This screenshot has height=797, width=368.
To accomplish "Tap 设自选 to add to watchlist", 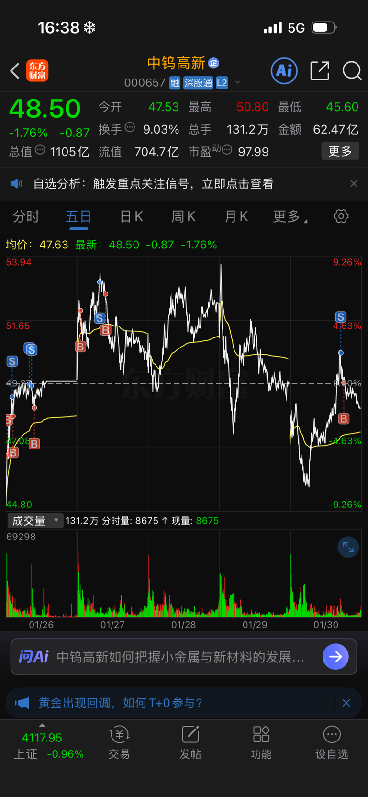I will [332, 743].
